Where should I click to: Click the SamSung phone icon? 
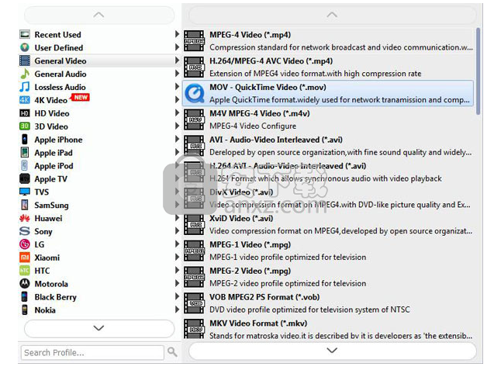click(x=25, y=205)
